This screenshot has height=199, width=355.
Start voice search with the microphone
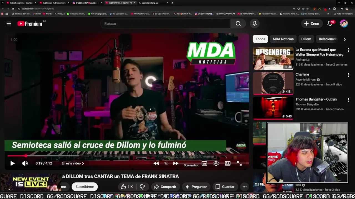click(x=255, y=23)
